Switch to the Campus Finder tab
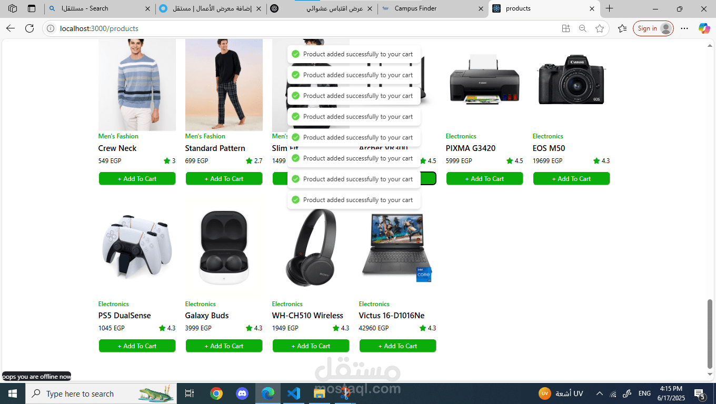The image size is (716, 404). [433, 8]
